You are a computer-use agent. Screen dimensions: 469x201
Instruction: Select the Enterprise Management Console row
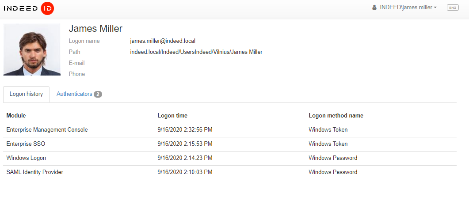coord(47,130)
